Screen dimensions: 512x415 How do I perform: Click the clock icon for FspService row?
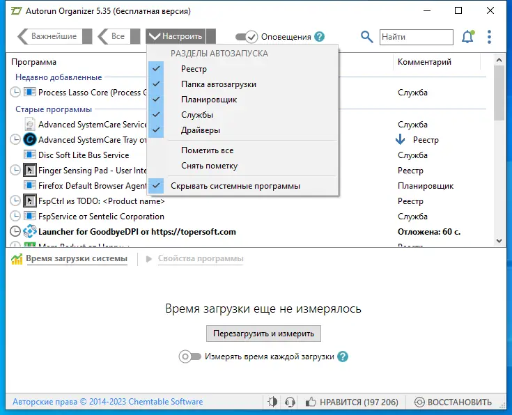15,216
